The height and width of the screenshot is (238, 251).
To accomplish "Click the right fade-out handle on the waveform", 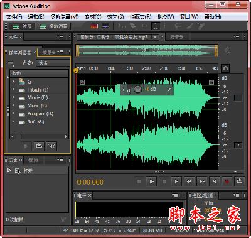I will (x=211, y=82).
